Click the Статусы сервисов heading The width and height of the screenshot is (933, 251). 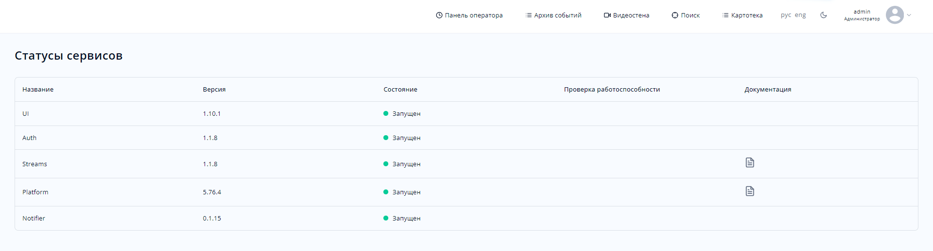coord(69,56)
